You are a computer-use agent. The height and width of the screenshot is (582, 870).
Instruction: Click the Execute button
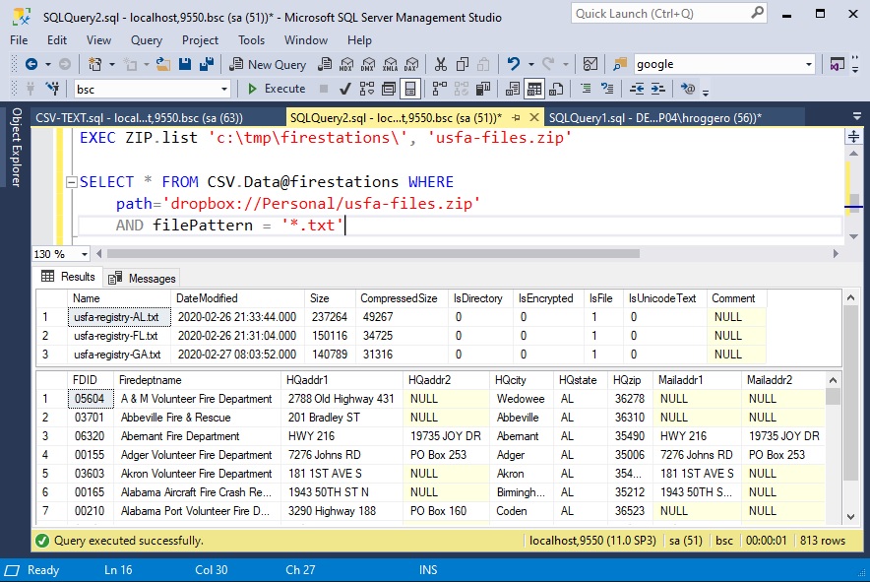pyautogui.click(x=277, y=89)
